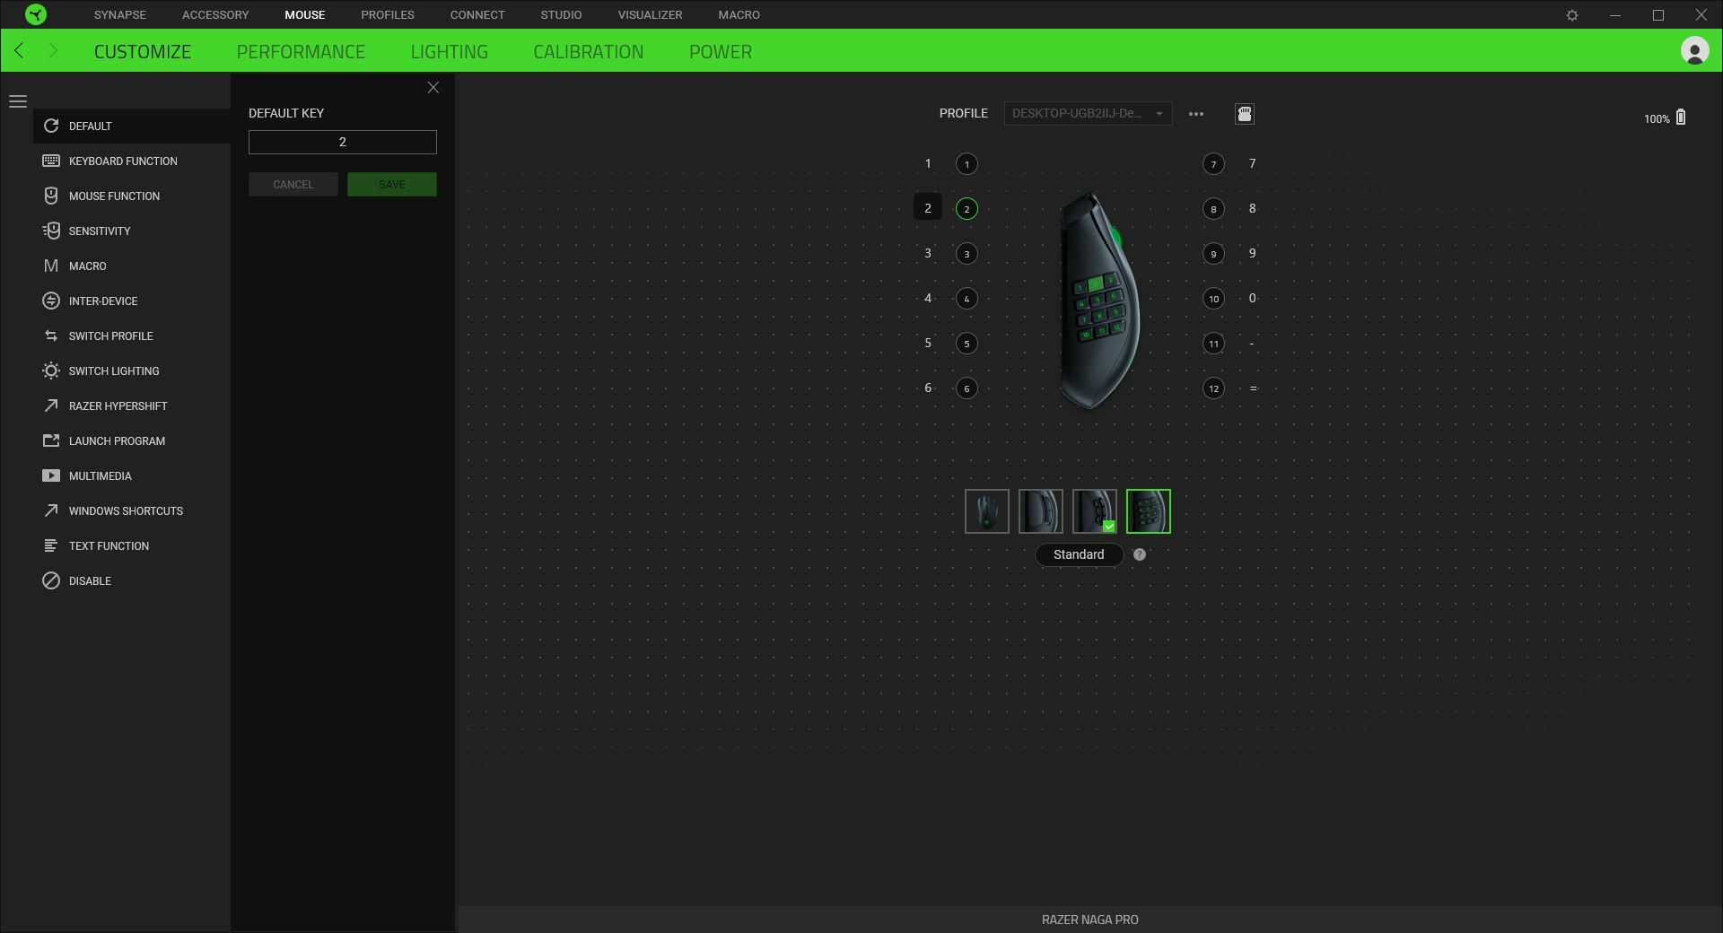Click the help question mark beside Standard

point(1138,554)
